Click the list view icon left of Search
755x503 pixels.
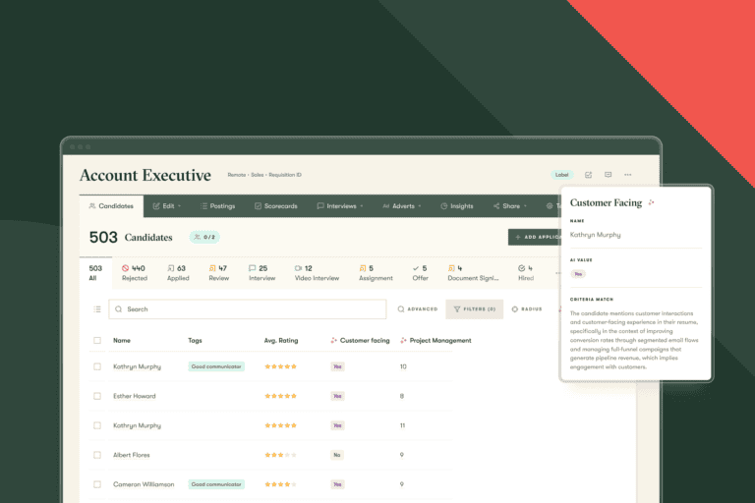(x=97, y=309)
